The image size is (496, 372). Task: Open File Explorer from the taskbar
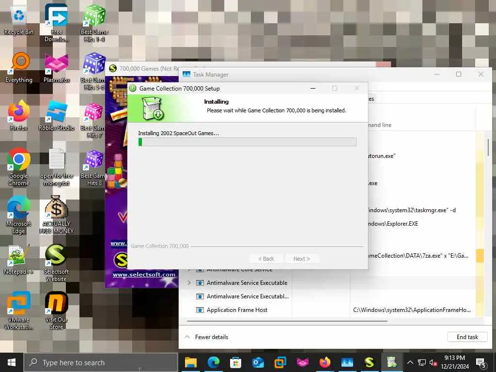pos(191,362)
